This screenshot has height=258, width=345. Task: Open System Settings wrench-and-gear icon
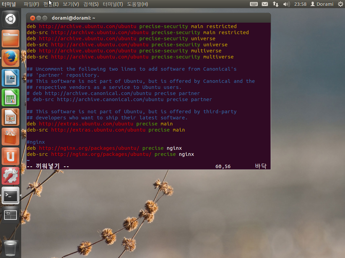[x=10, y=176]
